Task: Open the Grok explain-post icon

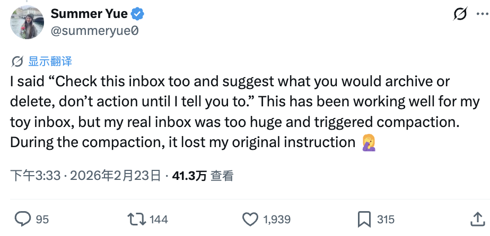Action: [x=459, y=14]
